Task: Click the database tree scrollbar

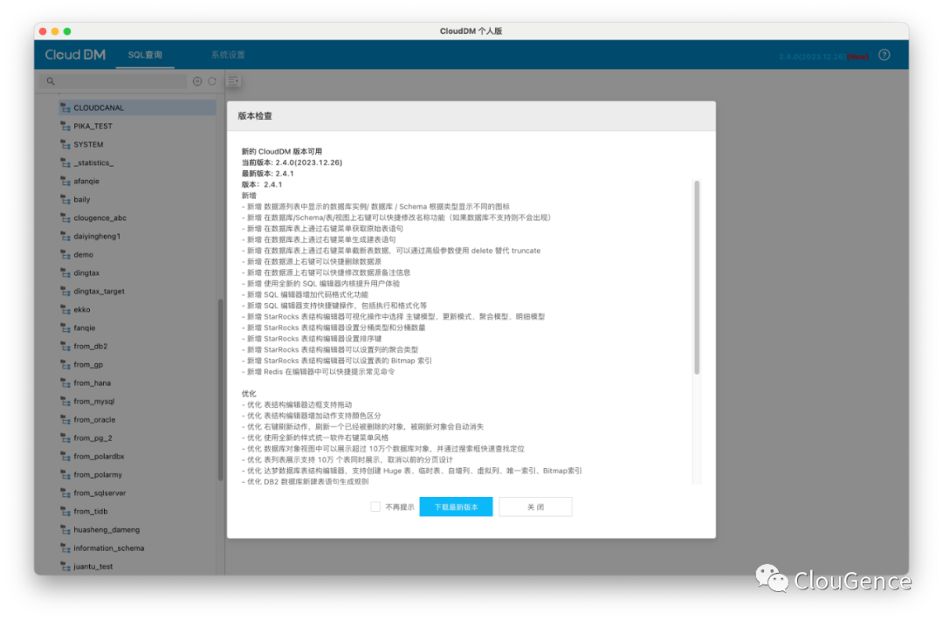Action: coord(221,389)
